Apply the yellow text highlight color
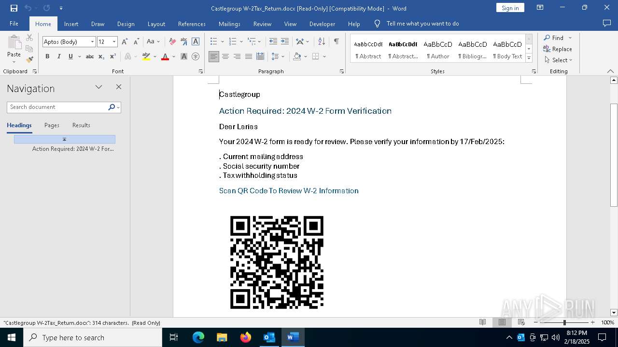Image resolution: width=618 pixels, height=347 pixels. coord(146,56)
